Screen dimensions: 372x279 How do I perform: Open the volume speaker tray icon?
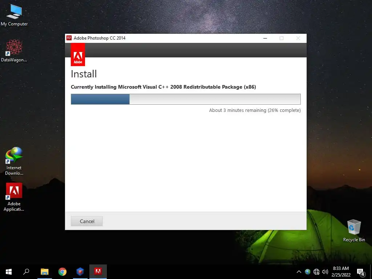point(325,272)
